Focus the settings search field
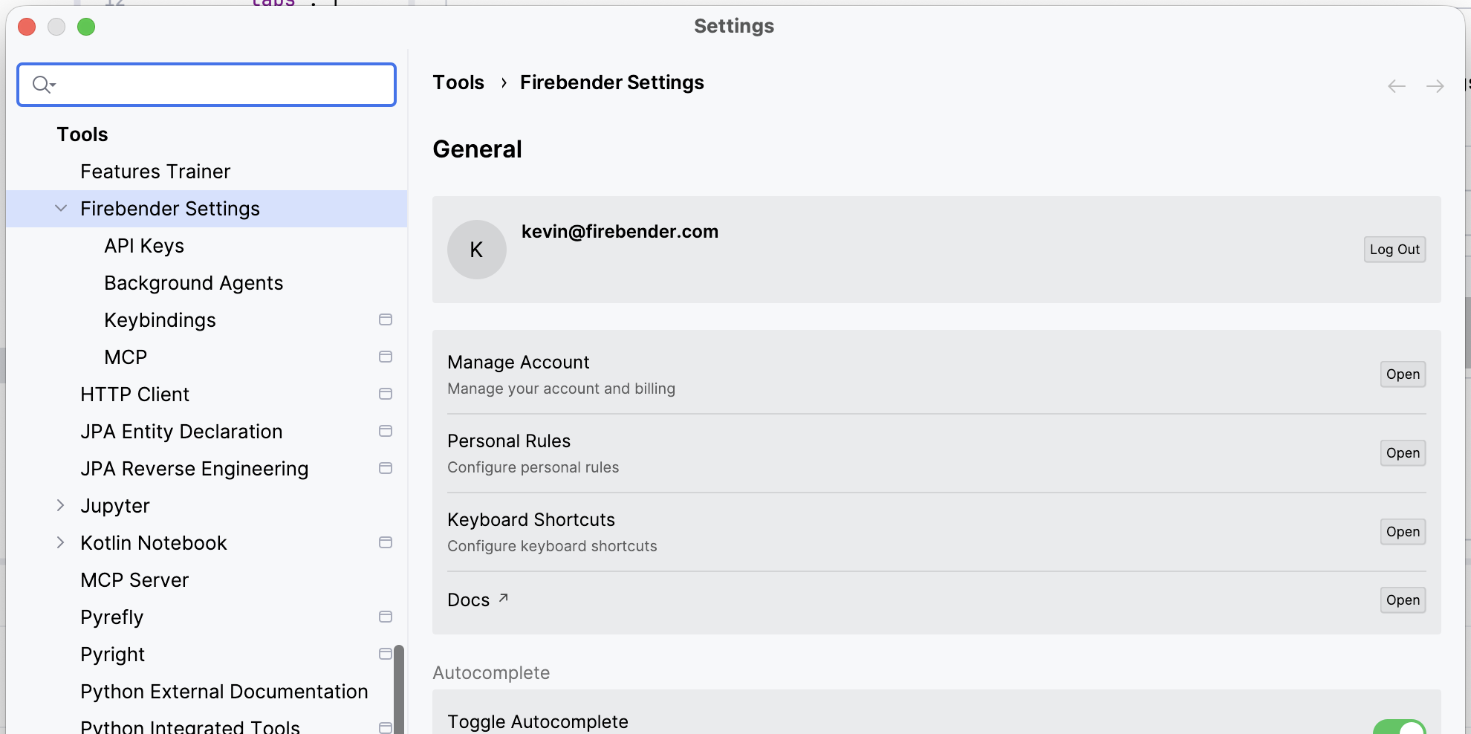1471x734 pixels. point(207,85)
